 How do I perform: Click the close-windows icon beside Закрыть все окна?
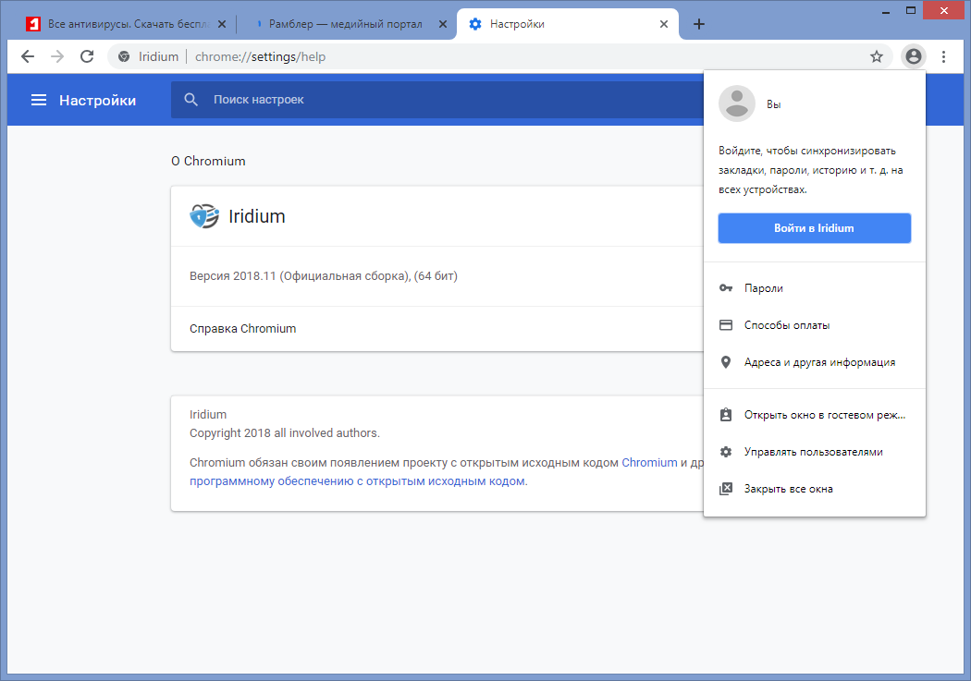(x=726, y=489)
